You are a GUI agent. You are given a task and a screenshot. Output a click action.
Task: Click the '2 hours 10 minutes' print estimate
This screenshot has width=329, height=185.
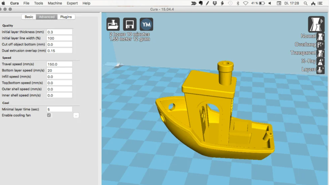[129, 34]
